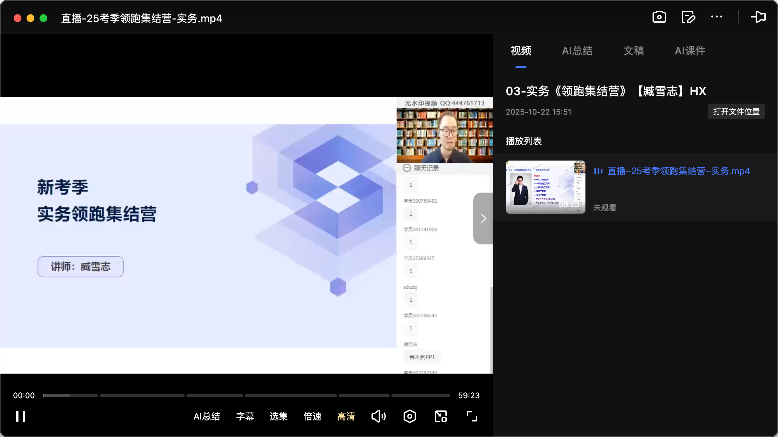778x437 pixels.
Task: Open the video notes/annotation tool
Action: tap(688, 17)
